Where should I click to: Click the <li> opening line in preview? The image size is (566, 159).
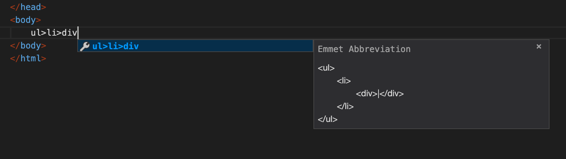[x=344, y=81]
